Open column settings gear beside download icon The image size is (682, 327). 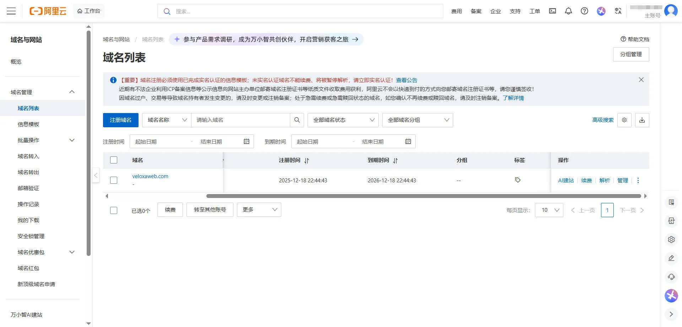tap(624, 120)
